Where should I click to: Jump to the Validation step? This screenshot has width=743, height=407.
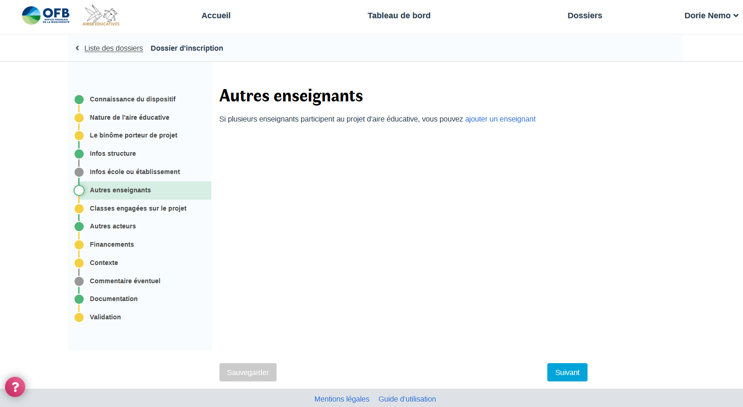(x=105, y=317)
